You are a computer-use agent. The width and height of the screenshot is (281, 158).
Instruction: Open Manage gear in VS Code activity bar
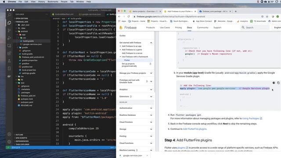coord(9,142)
